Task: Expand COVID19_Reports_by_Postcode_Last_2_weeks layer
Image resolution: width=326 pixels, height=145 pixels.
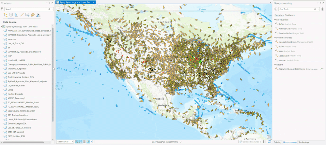Action: point(3,35)
